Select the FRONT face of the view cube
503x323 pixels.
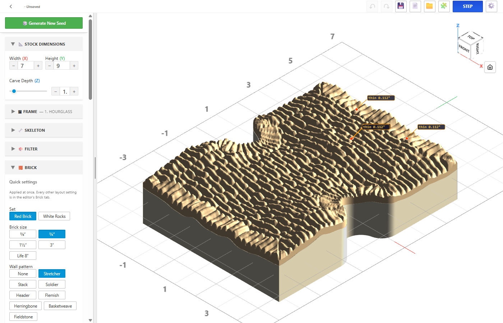tap(464, 48)
